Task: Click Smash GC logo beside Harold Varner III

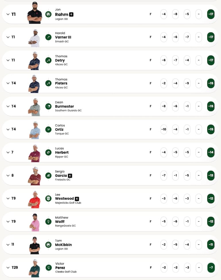Action: click(x=49, y=37)
